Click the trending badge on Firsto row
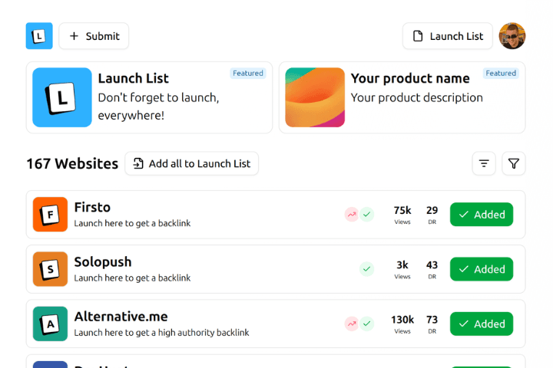The height and width of the screenshot is (368, 553). coord(352,215)
